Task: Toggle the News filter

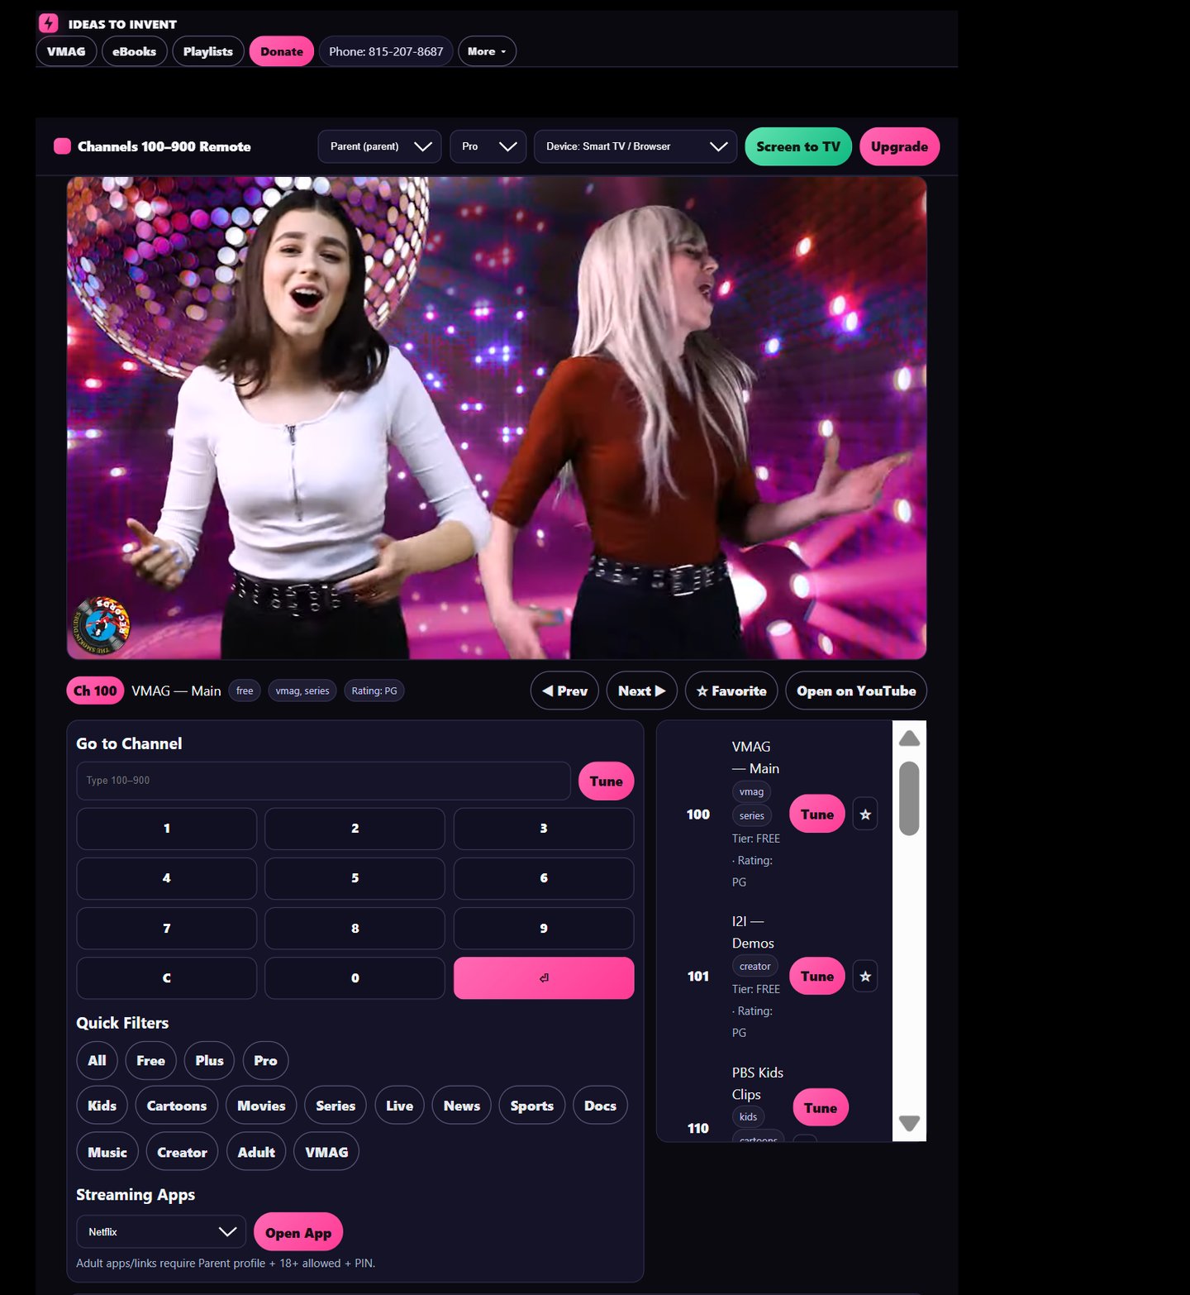Action: pos(462,1106)
